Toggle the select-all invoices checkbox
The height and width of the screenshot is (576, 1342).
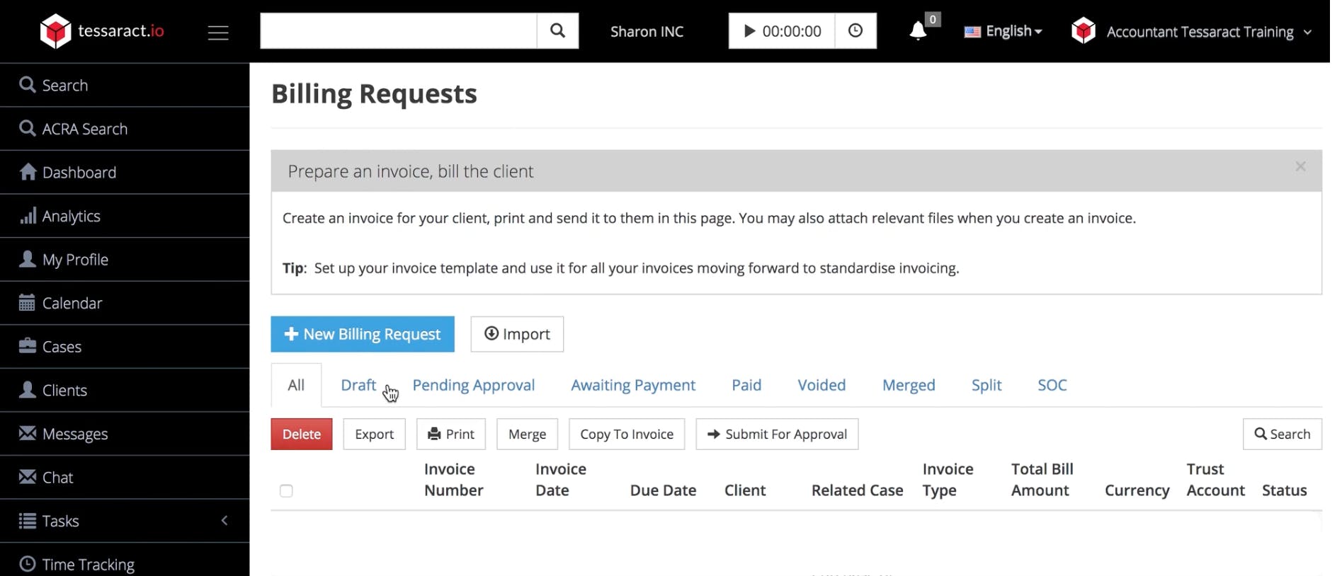(286, 490)
